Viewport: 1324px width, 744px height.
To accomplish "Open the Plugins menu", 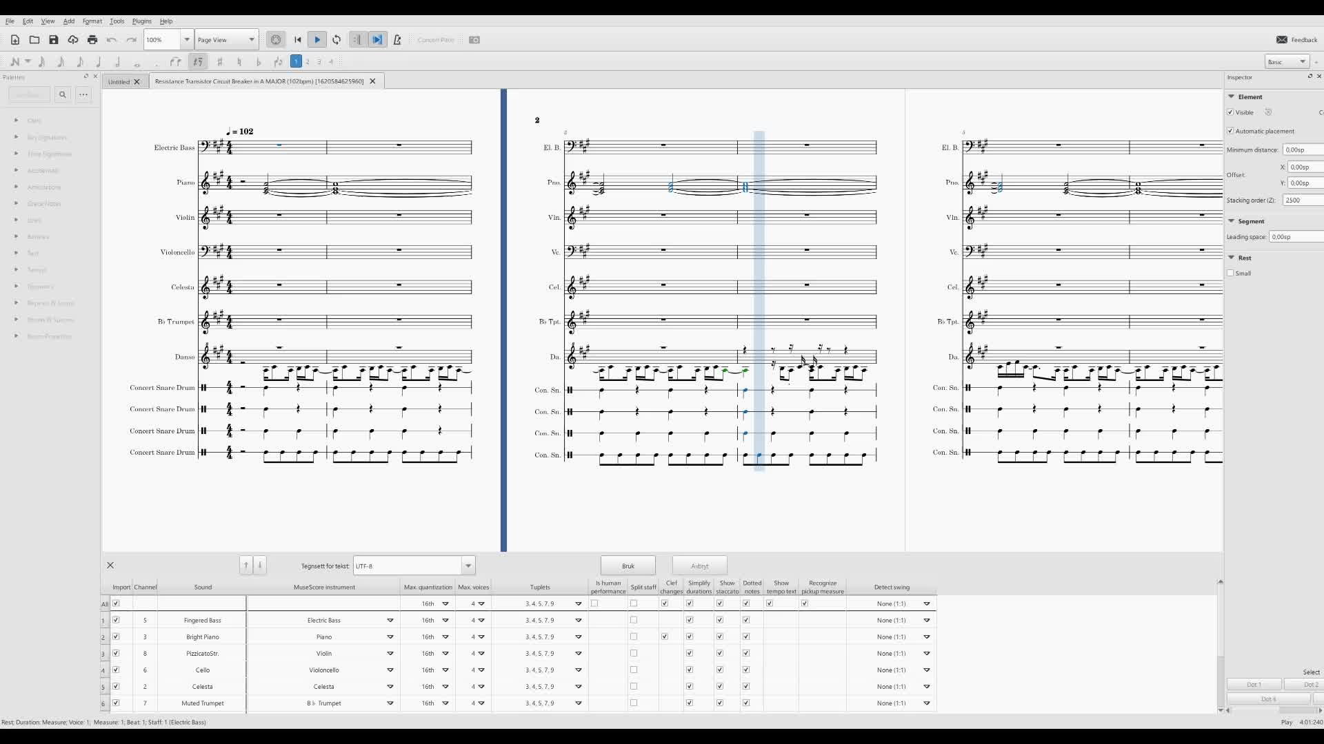I will 141,21.
